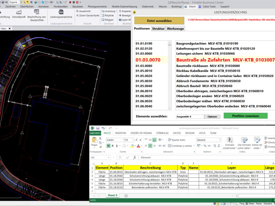Image resolution: width=275 pixels, height=206 pixels.
Task: Click the green Position zuweisen button
Action: tap(245, 116)
